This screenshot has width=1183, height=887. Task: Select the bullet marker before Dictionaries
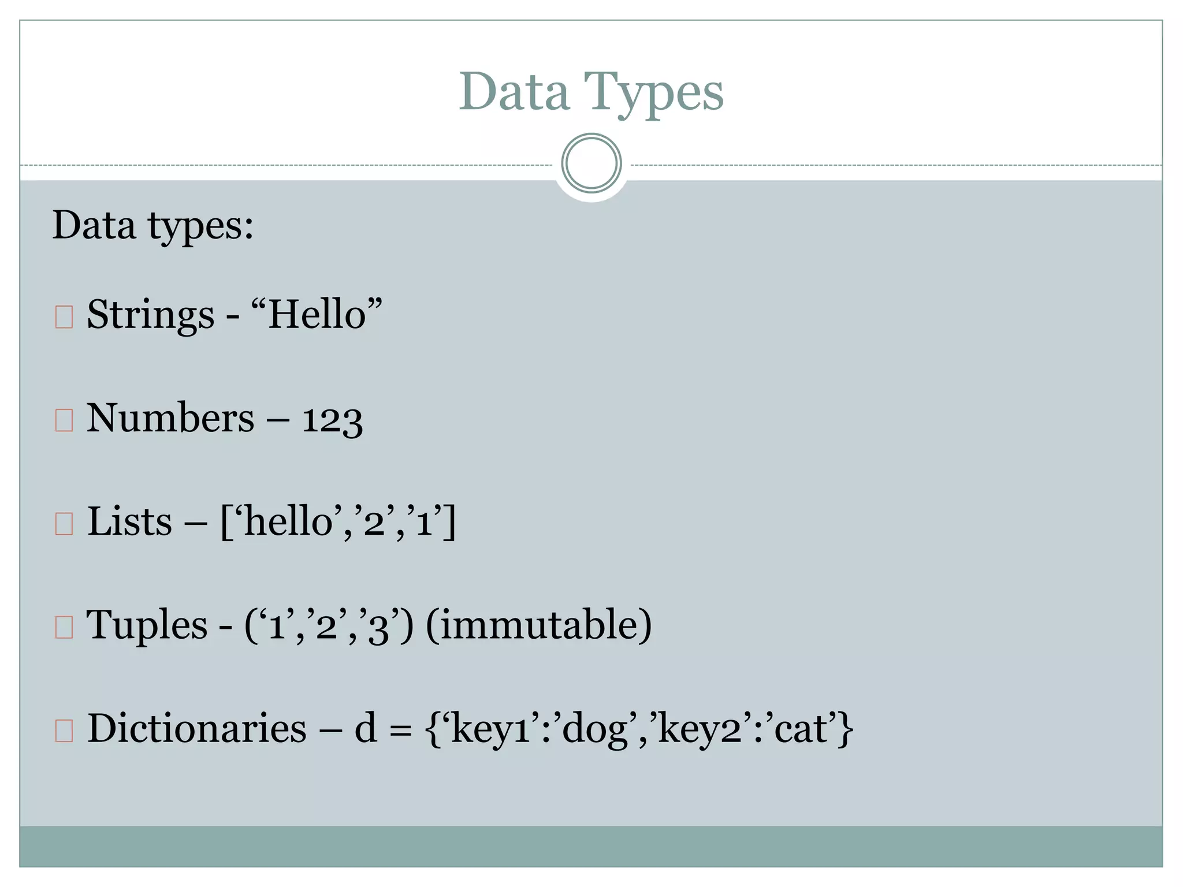(64, 731)
